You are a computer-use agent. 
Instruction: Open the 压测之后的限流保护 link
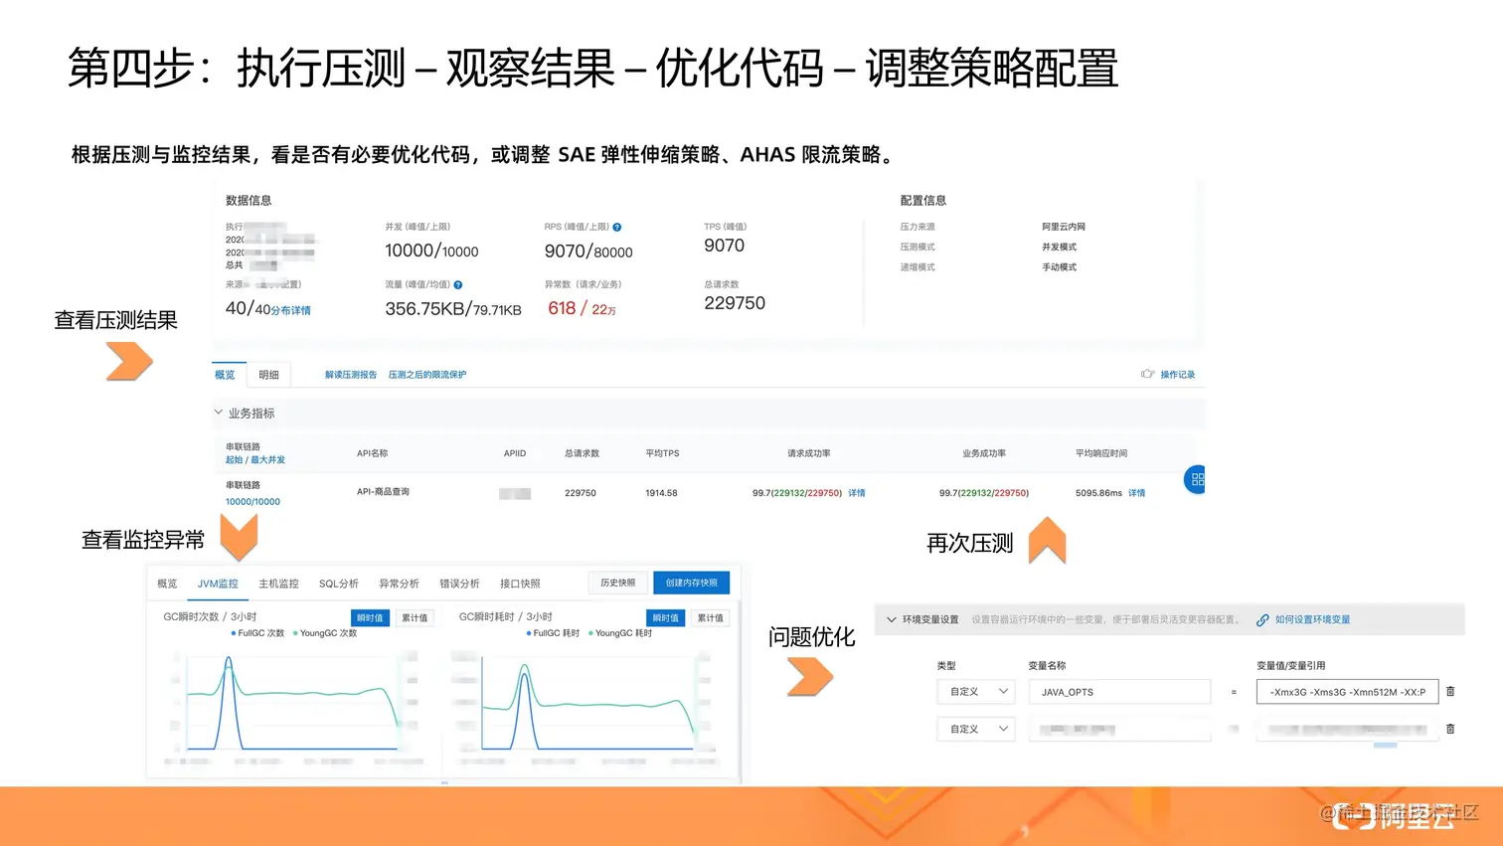[426, 375]
